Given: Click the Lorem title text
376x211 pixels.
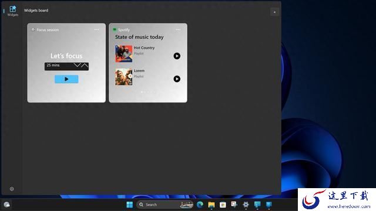Looking at the screenshot, I should click(x=139, y=71).
